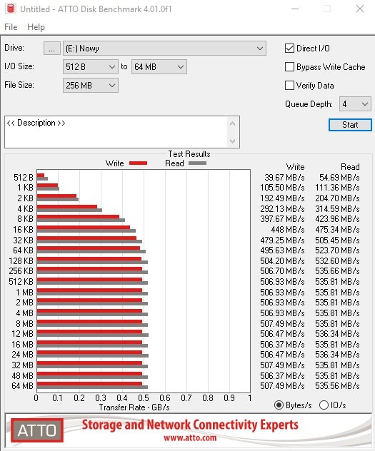
Task: Open the Queue Depth dropdown
Action: tap(355, 104)
